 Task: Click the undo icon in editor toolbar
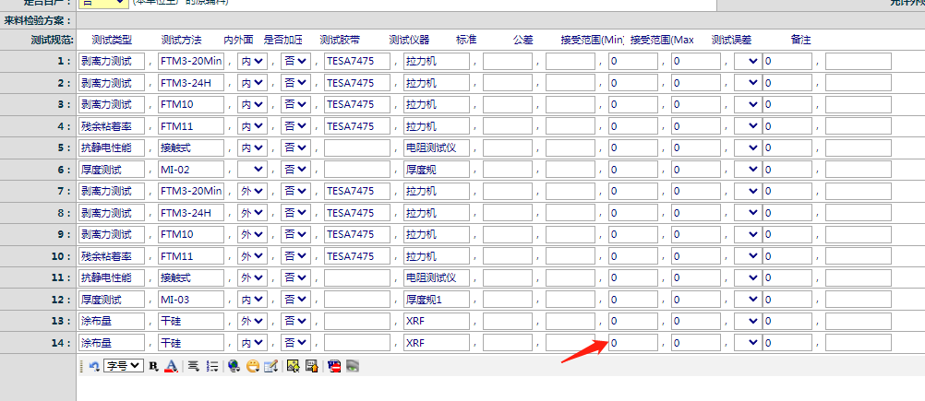tap(94, 366)
